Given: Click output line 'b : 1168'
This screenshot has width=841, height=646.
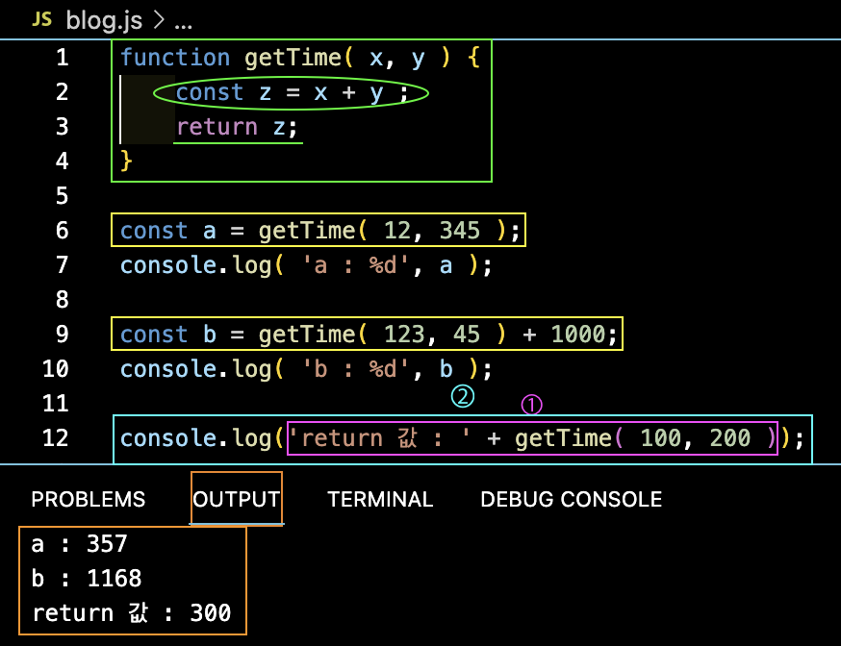Looking at the screenshot, I should click(x=87, y=579).
